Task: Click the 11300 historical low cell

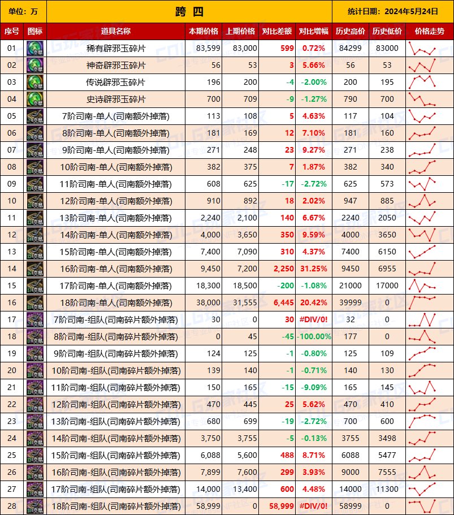Action: [x=387, y=490]
